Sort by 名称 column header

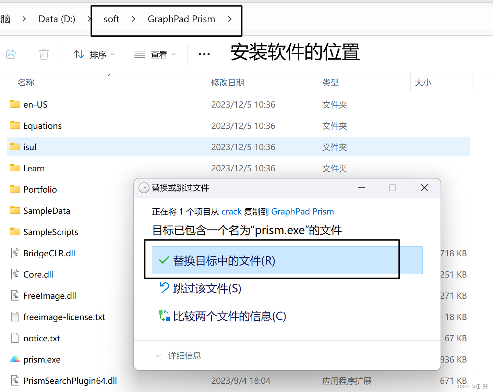pyautogui.click(x=26, y=83)
